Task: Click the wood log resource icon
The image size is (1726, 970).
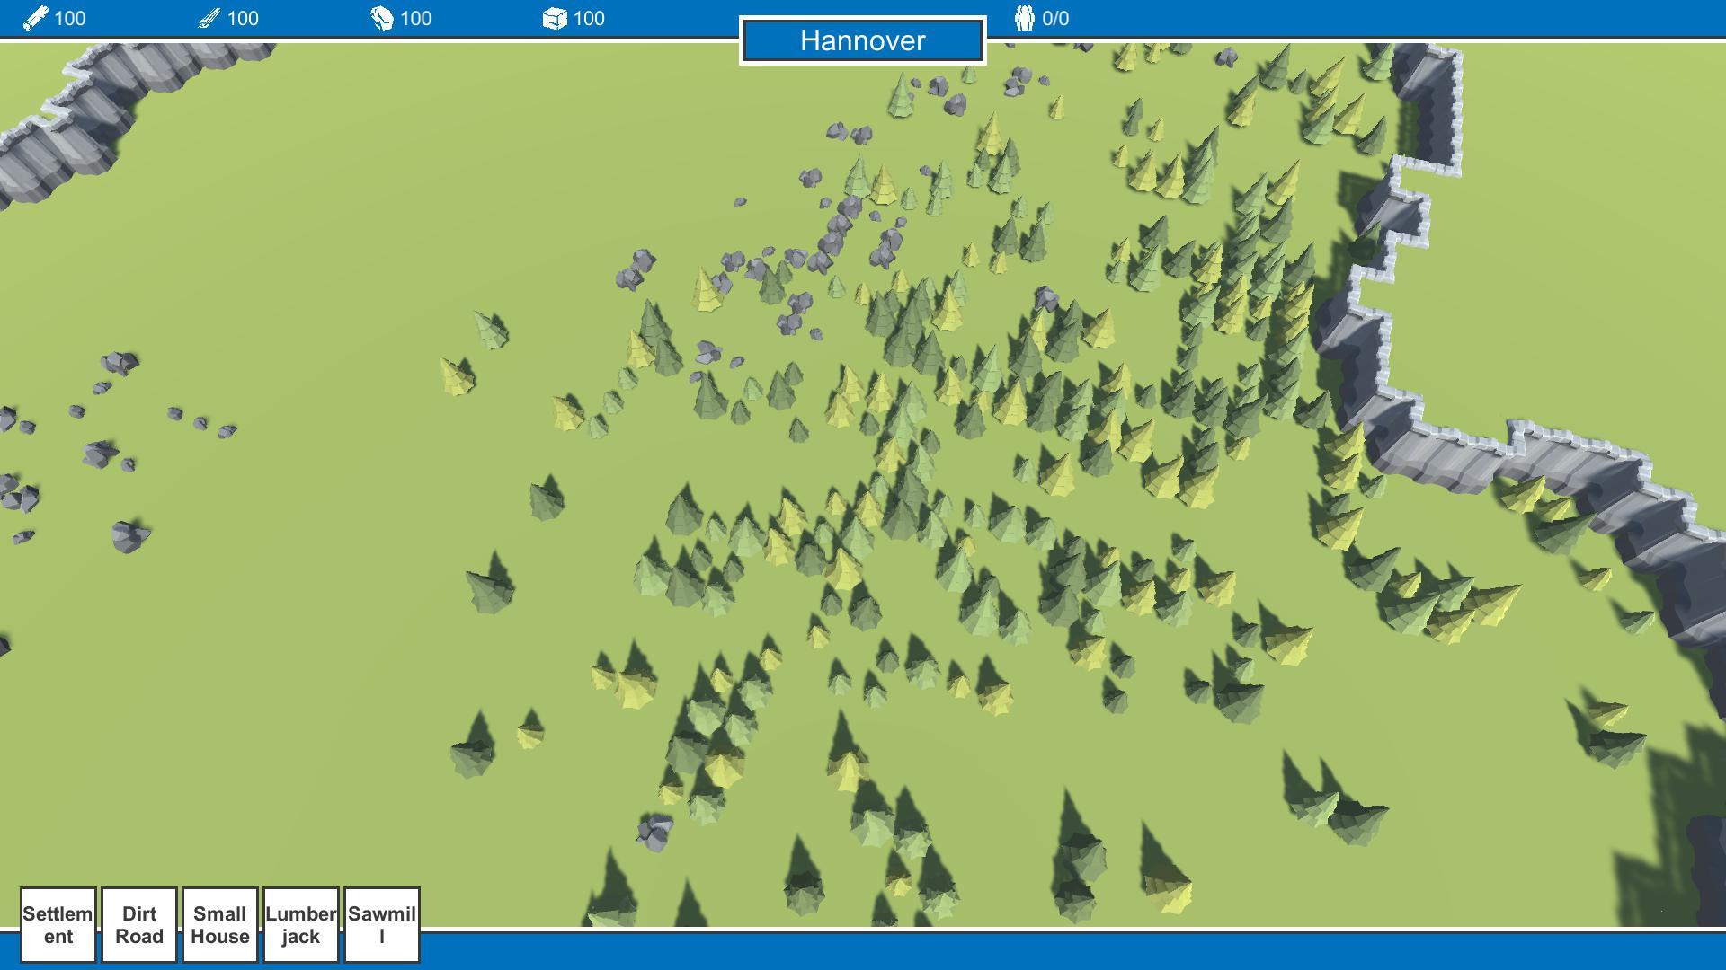Action: (x=34, y=18)
